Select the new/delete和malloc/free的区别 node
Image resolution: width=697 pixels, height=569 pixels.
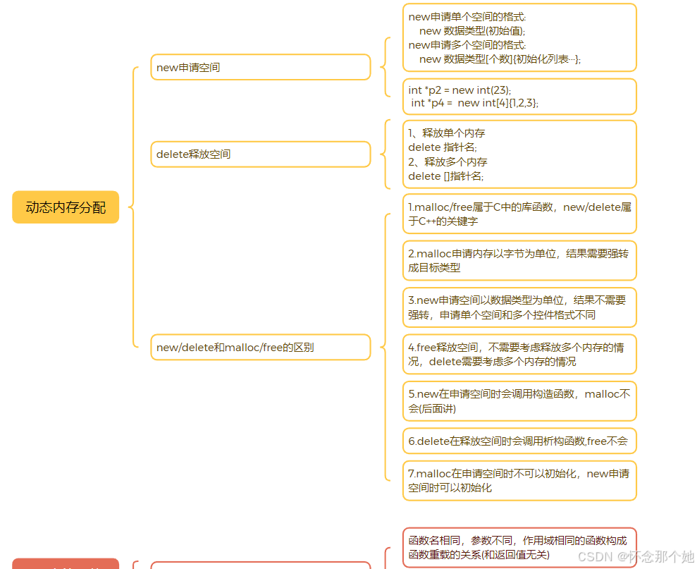click(x=261, y=347)
